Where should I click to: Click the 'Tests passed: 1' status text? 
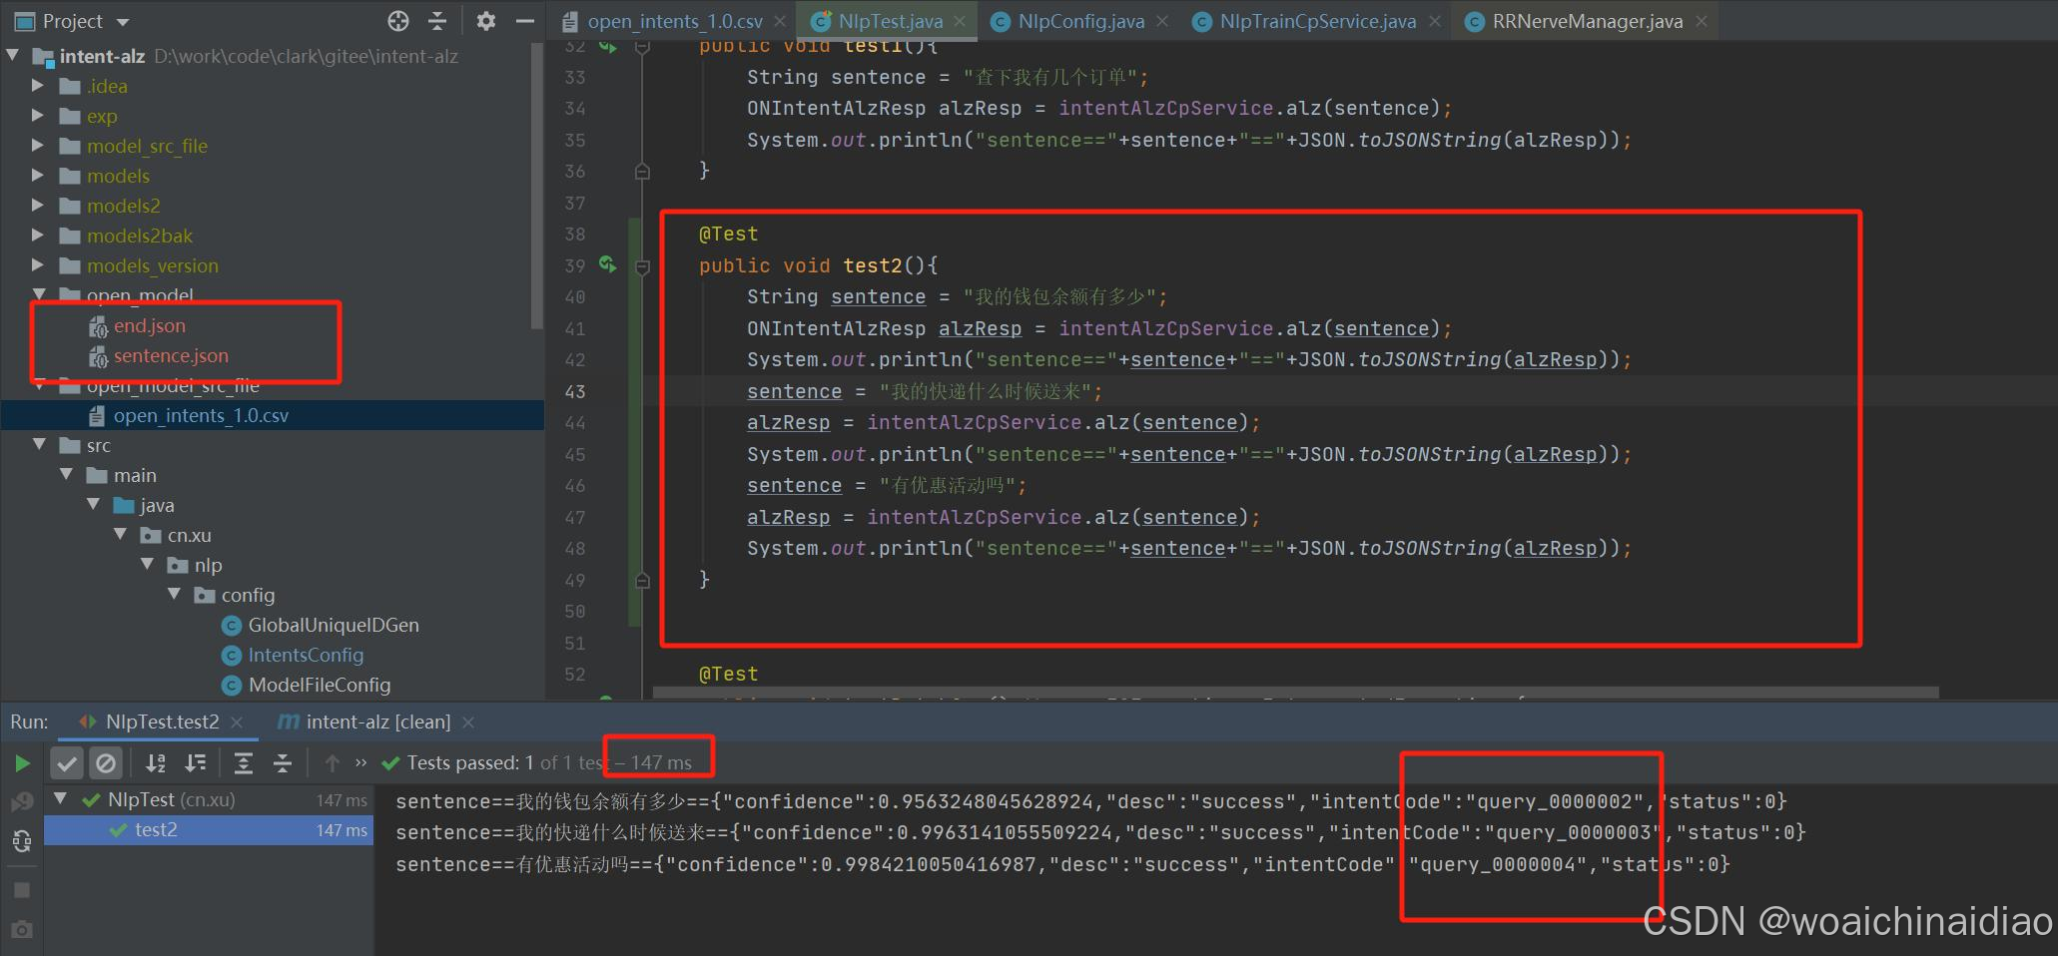469,763
